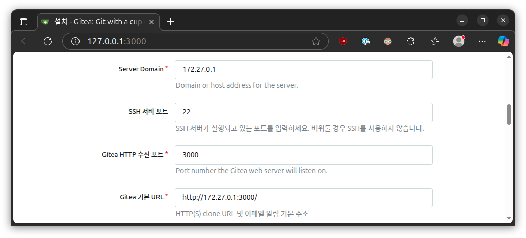This screenshot has width=526, height=238.
Task: Minimize the browser window
Action: 462,20
